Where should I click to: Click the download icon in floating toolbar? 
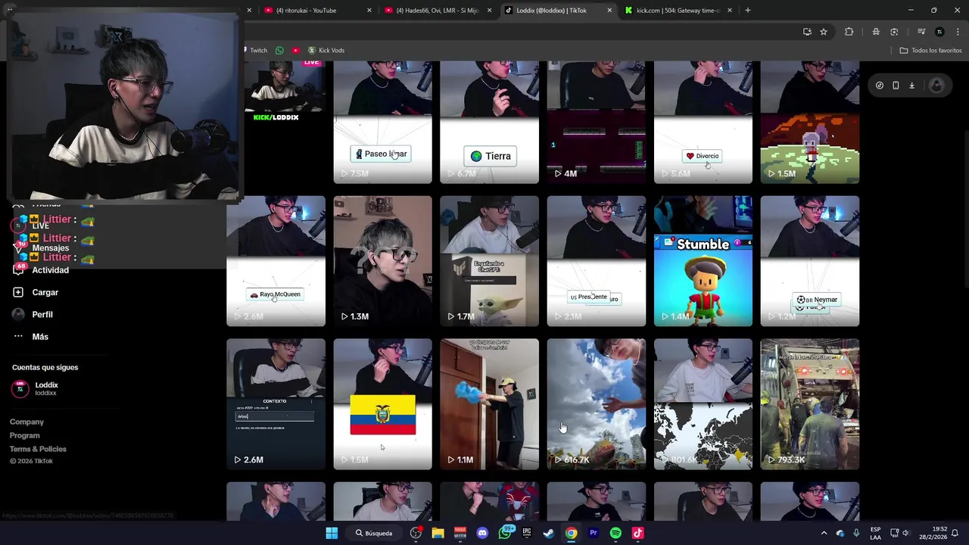[x=911, y=86]
